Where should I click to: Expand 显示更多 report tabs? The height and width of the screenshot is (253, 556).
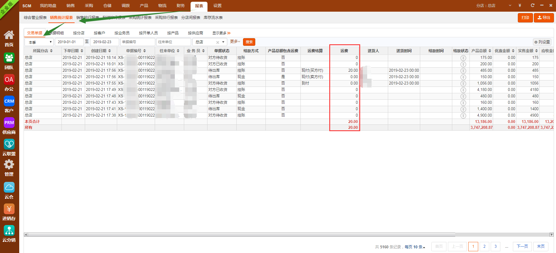(221, 33)
